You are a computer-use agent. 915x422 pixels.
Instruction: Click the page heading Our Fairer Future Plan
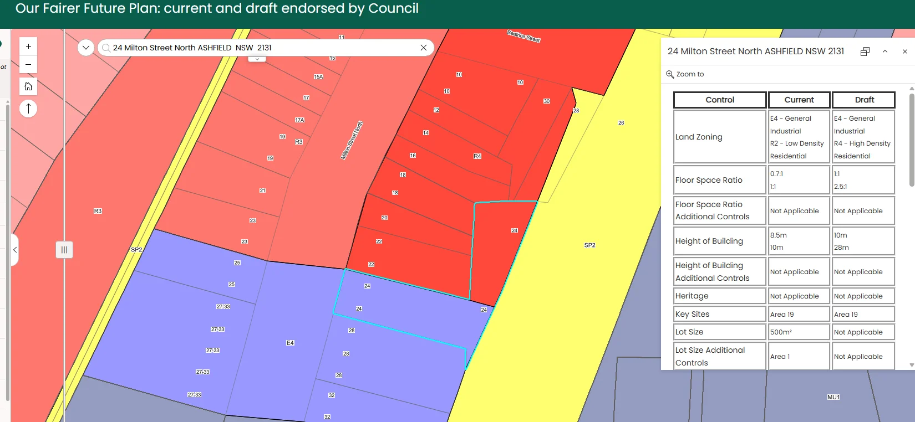click(x=217, y=8)
